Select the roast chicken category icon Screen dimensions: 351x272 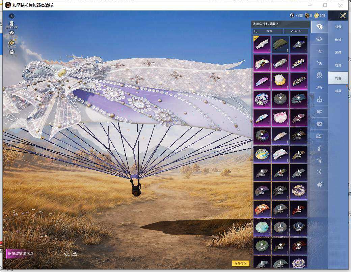pyautogui.click(x=319, y=184)
